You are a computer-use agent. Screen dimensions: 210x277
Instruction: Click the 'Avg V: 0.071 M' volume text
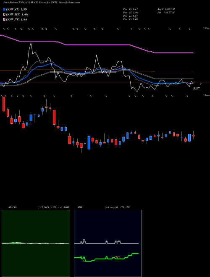[x=166, y=9]
